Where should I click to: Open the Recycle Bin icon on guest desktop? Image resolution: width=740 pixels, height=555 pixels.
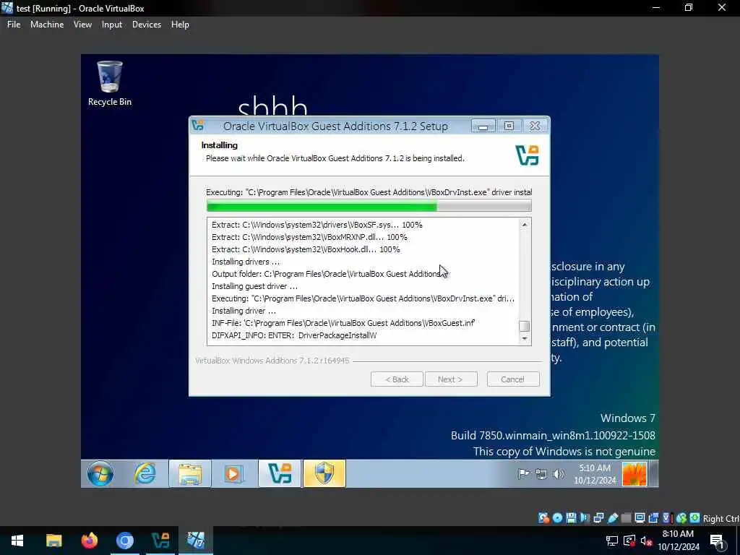click(x=110, y=83)
